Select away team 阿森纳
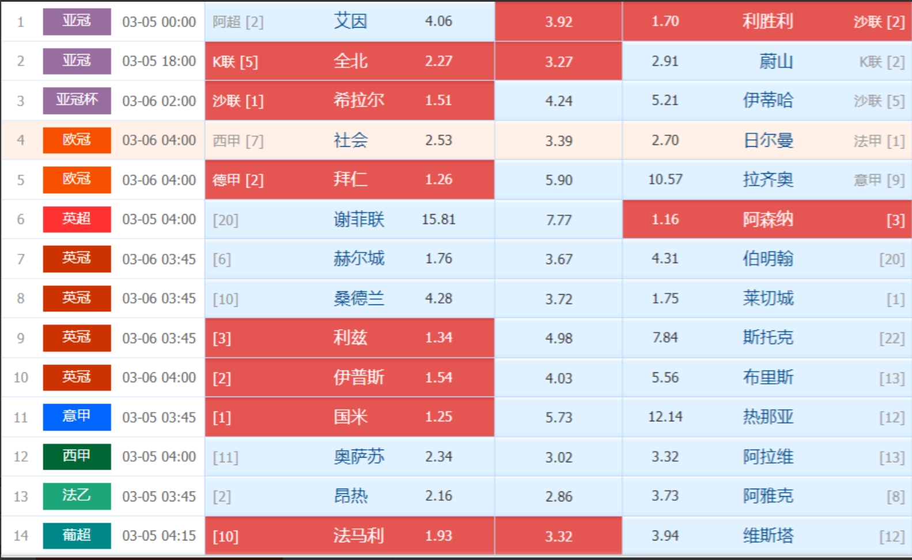The width and height of the screenshot is (912, 560). tap(767, 219)
